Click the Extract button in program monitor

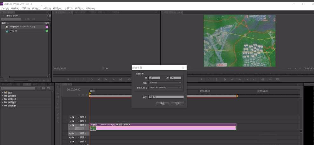270,79
